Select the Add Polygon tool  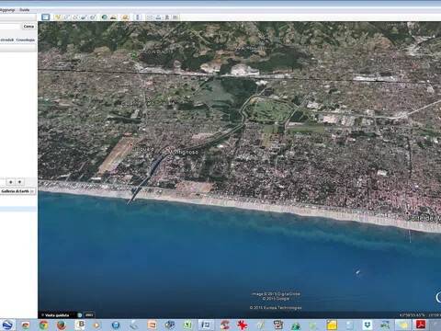pos(66,17)
